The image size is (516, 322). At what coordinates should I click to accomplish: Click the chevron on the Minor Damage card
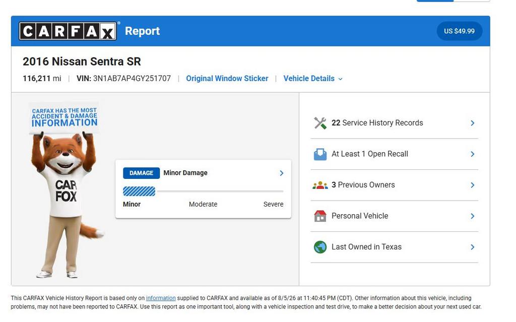point(281,173)
